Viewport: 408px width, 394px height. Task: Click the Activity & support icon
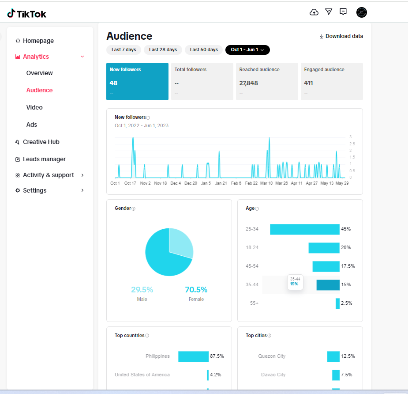coord(18,175)
